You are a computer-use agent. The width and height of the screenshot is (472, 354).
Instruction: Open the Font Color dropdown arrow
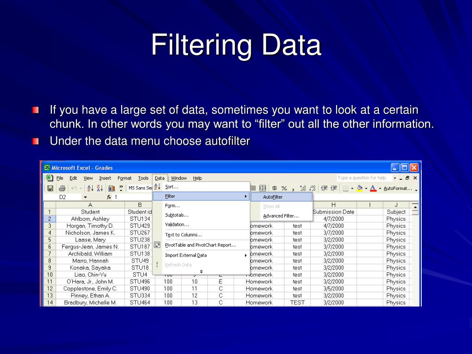click(380, 189)
